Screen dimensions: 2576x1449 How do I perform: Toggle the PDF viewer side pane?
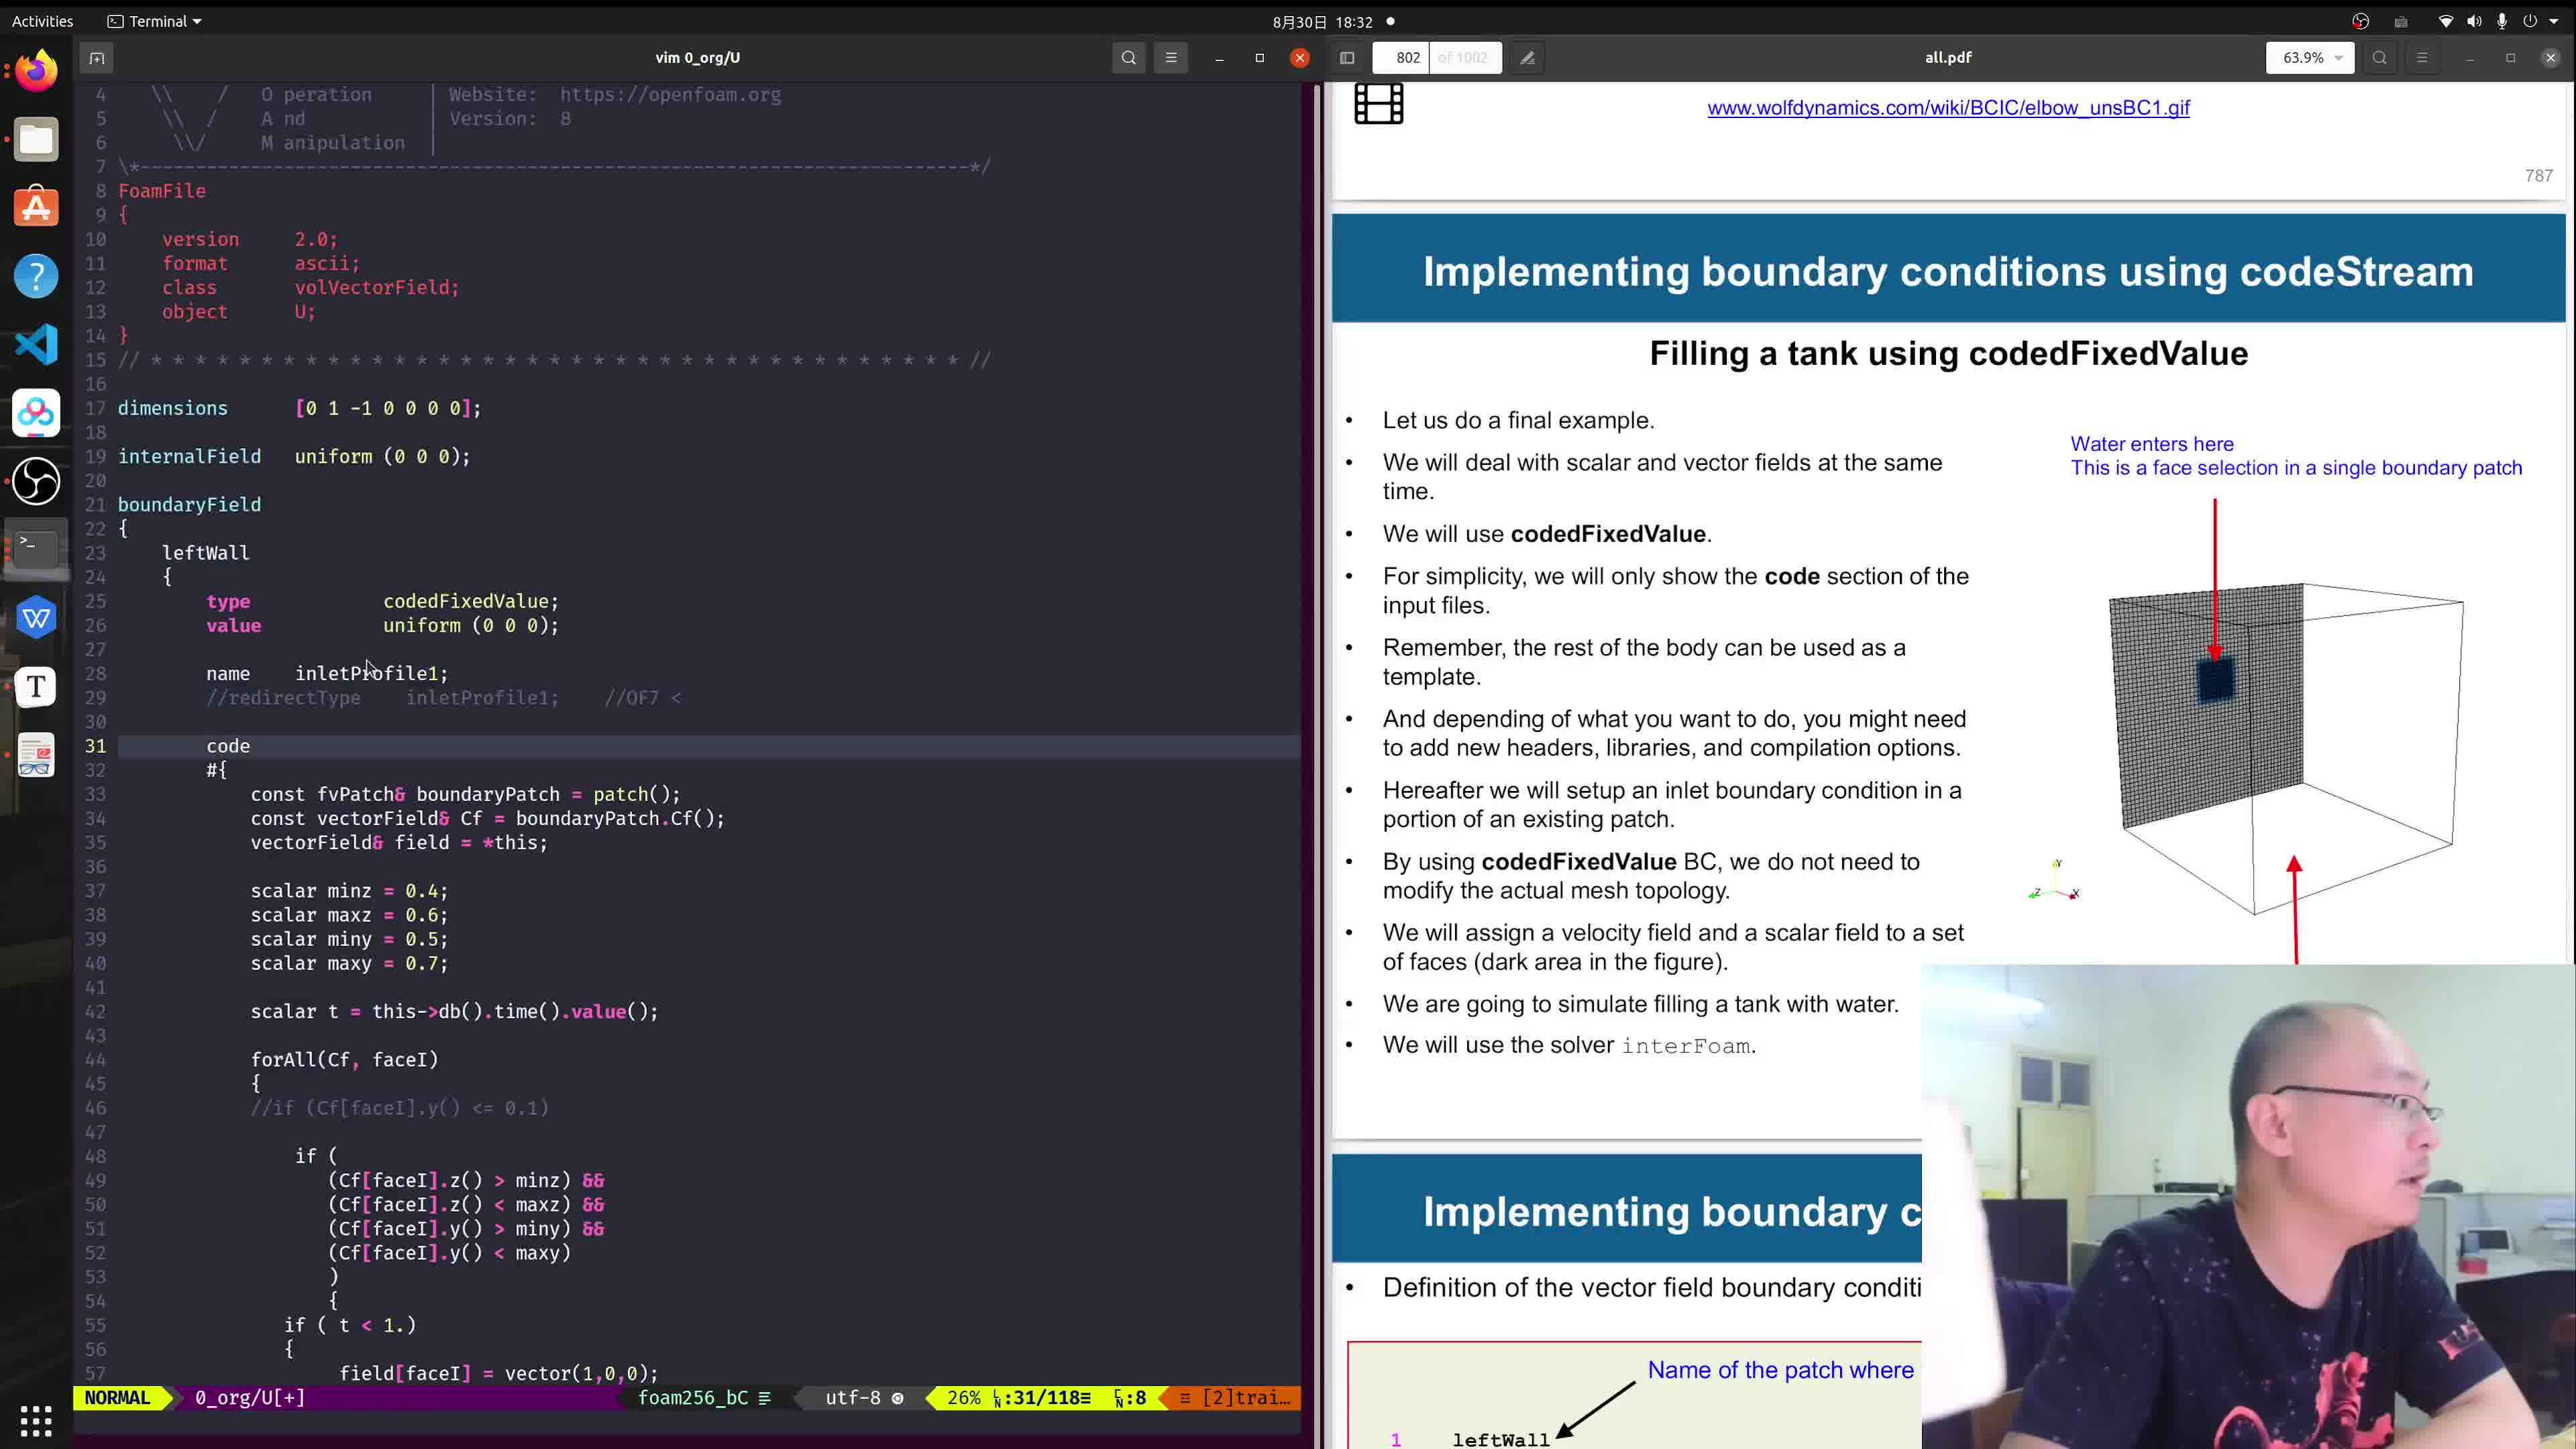(x=1347, y=58)
